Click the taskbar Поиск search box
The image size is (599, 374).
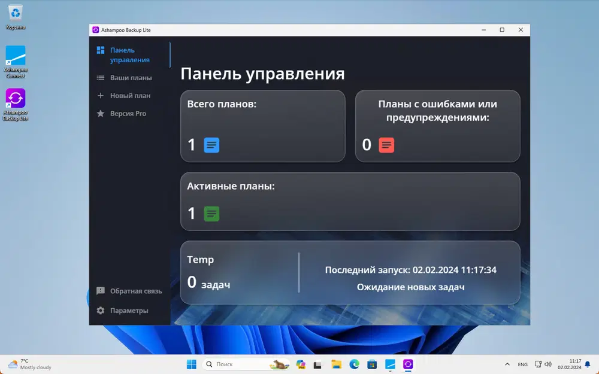tap(246, 364)
